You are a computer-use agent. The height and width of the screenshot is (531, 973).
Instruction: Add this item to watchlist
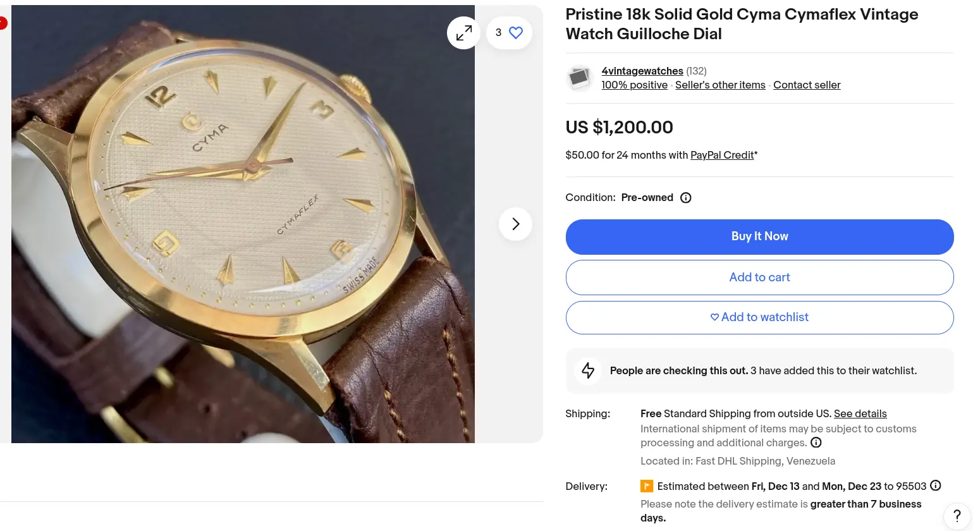click(759, 317)
